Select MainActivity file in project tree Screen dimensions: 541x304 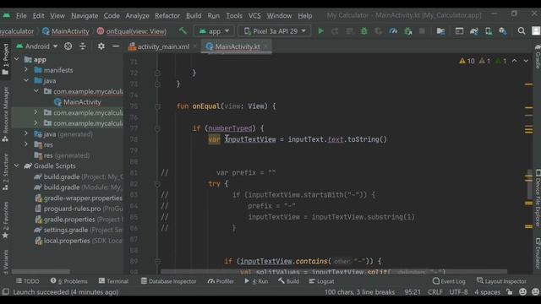point(77,102)
